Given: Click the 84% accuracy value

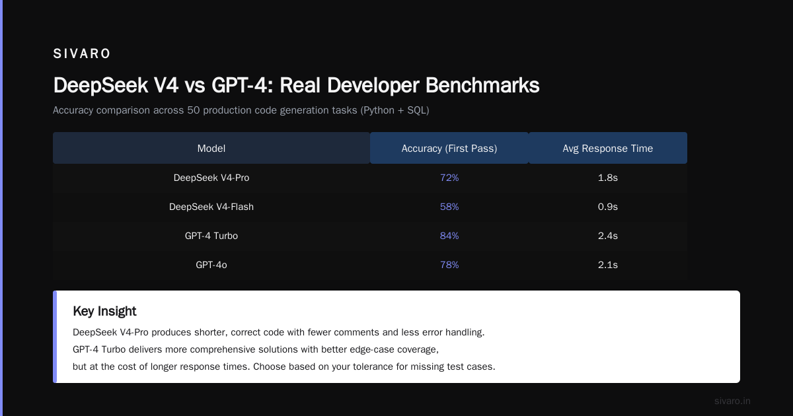Looking at the screenshot, I should [x=449, y=236].
